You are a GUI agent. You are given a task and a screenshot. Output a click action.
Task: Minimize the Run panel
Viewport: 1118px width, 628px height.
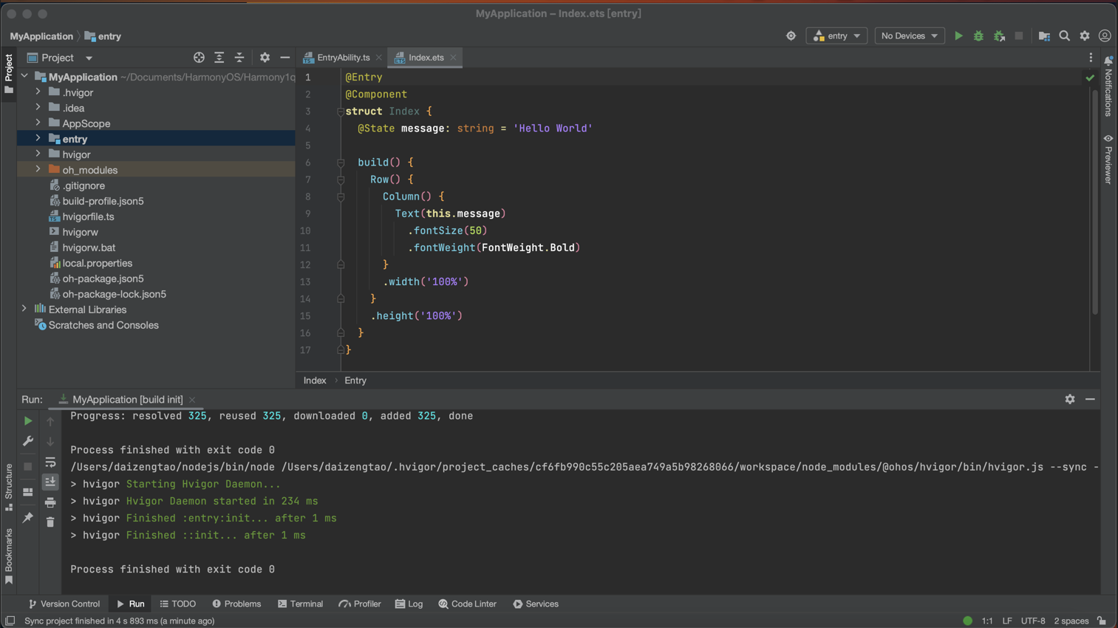tap(1090, 399)
